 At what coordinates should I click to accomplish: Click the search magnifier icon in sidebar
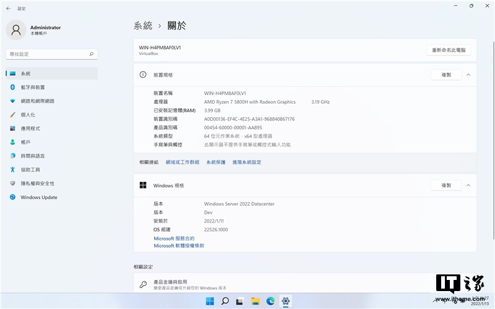[x=92, y=54]
